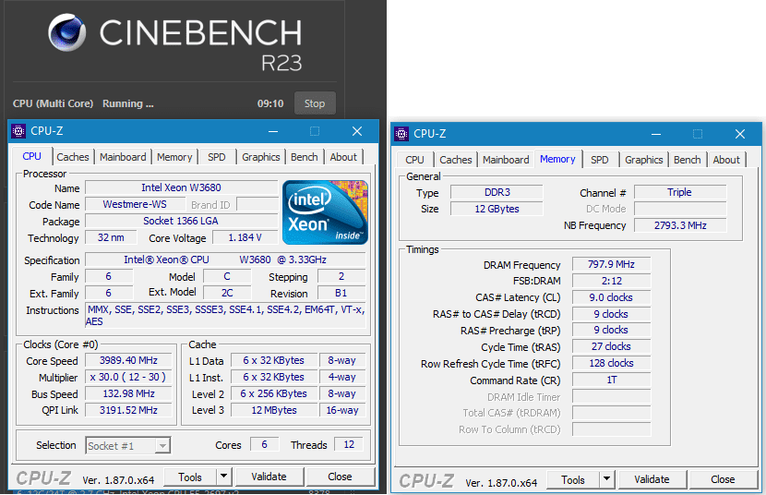Click Tools button in right CPU-Z window
Viewport: 766px width, 495px height.
tap(573, 479)
